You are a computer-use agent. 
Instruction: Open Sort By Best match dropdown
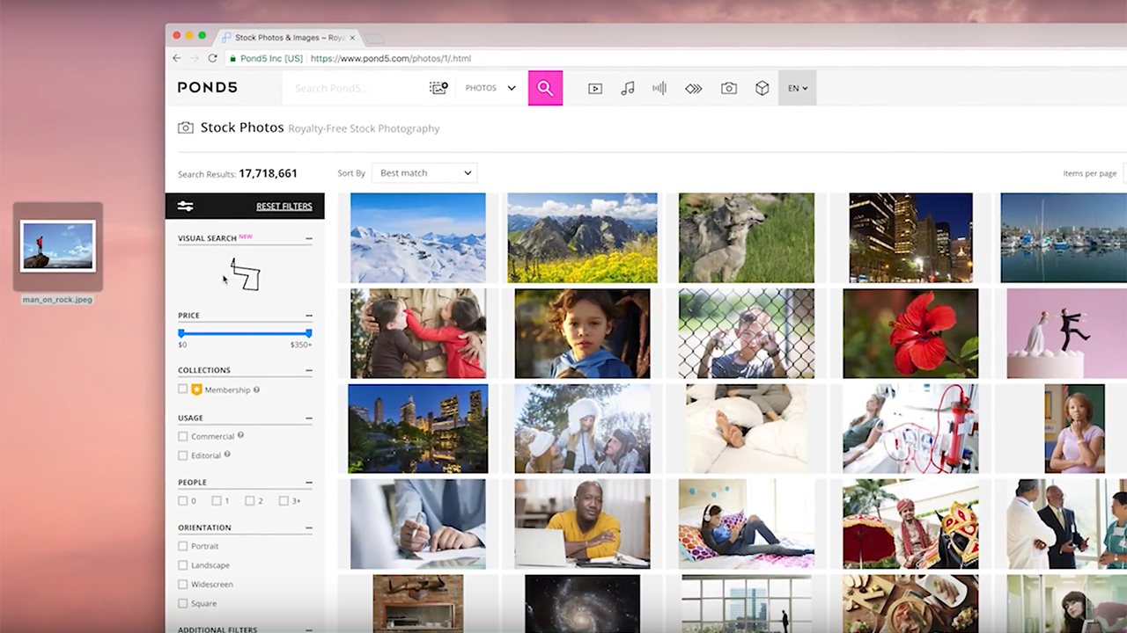424,173
